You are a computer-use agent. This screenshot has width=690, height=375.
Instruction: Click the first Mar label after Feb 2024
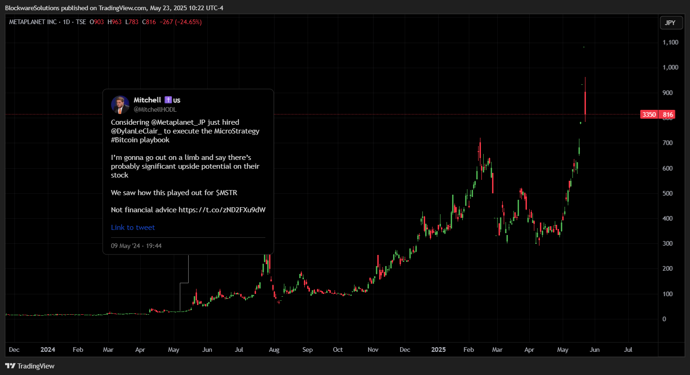pos(108,350)
